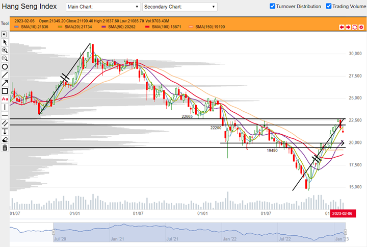Image resolution: width=367 pixels, height=247 pixels.
Task: Choose the horizontal line tool
Action: (x=5, y=115)
